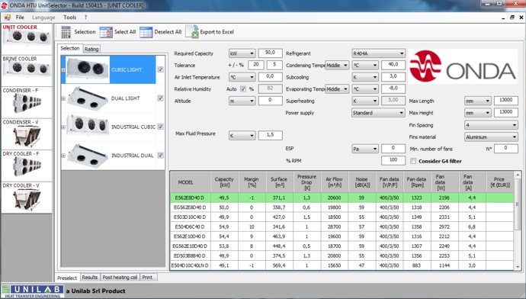Switch to the Results tab

click(89, 278)
